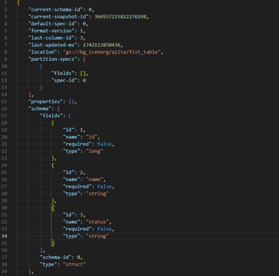Click the empty brackets on line 11

pyautogui.click(x=83, y=73)
